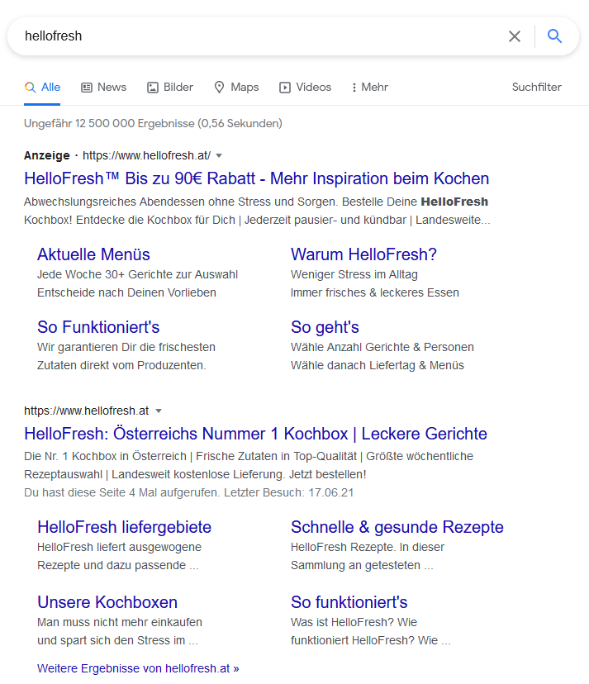The height and width of the screenshot is (684, 589).
Task: Click the News tab newspaper icon
Action: pyautogui.click(x=87, y=88)
